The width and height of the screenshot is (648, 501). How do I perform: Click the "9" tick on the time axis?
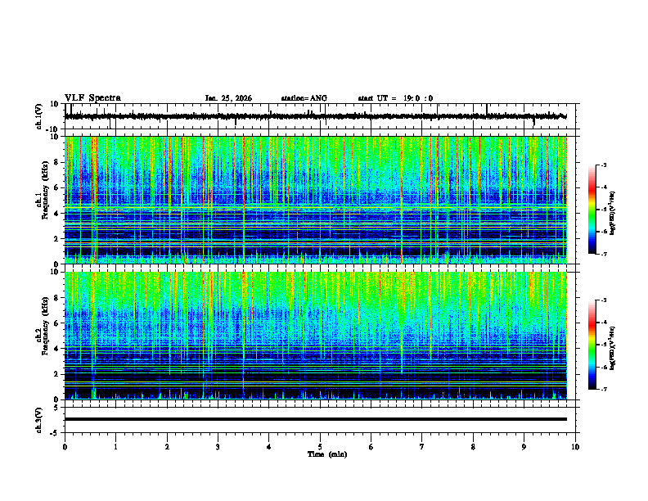tap(524, 447)
